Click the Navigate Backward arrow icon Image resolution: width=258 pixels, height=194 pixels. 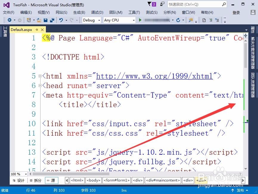click(x=10, y=20)
